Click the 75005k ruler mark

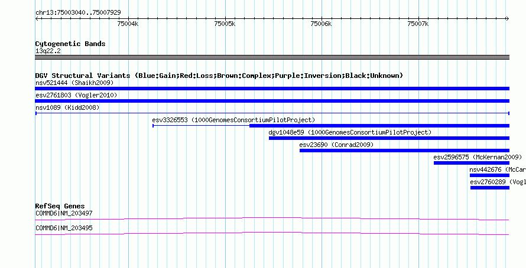225,24
